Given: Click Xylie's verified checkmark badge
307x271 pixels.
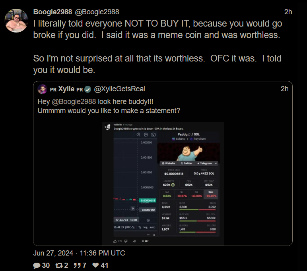Looking at the screenshot, I should pos(88,90).
